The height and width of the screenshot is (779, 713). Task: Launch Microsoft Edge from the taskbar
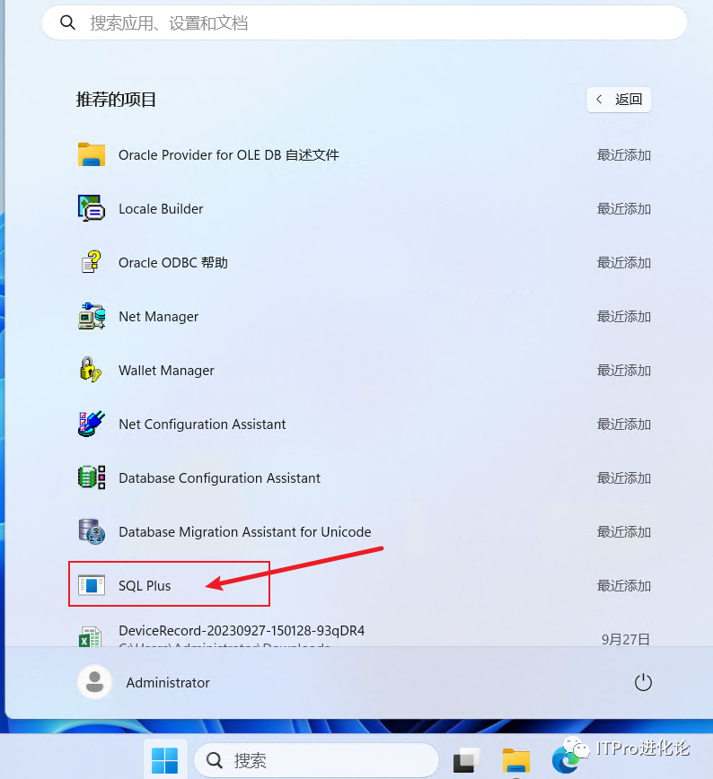click(565, 761)
